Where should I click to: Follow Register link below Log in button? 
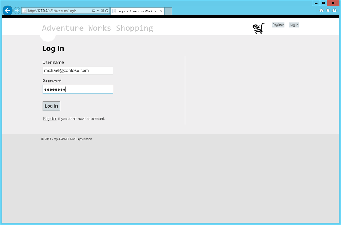(x=50, y=119)
